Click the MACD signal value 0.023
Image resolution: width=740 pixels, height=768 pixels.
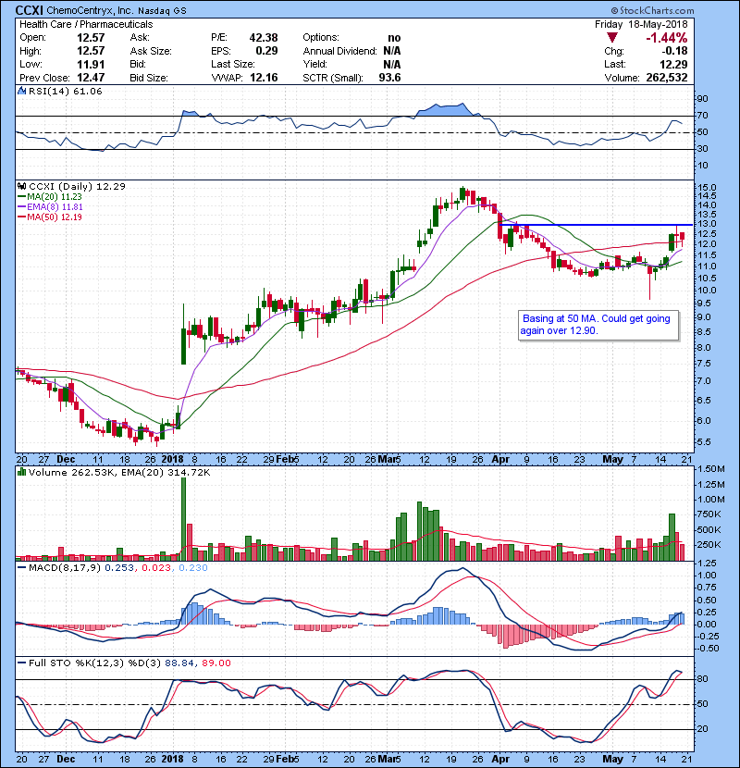(x=156, y=568)
